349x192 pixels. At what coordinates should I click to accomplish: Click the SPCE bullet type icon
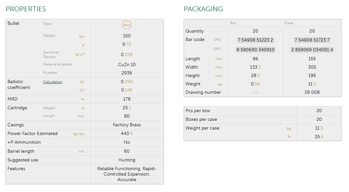coord(127,25)
